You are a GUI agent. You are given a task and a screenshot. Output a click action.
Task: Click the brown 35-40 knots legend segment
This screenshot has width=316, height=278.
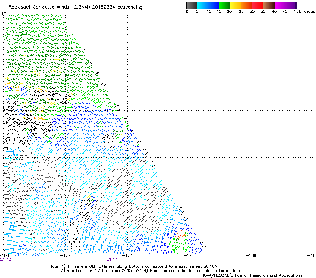[x=269, y=5]
